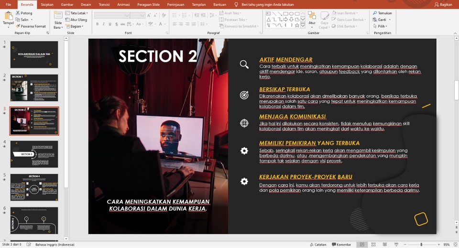Toggle bold text formatting
Image resolution: width=459 pixels, height=248 pixels.
[97, 24]
